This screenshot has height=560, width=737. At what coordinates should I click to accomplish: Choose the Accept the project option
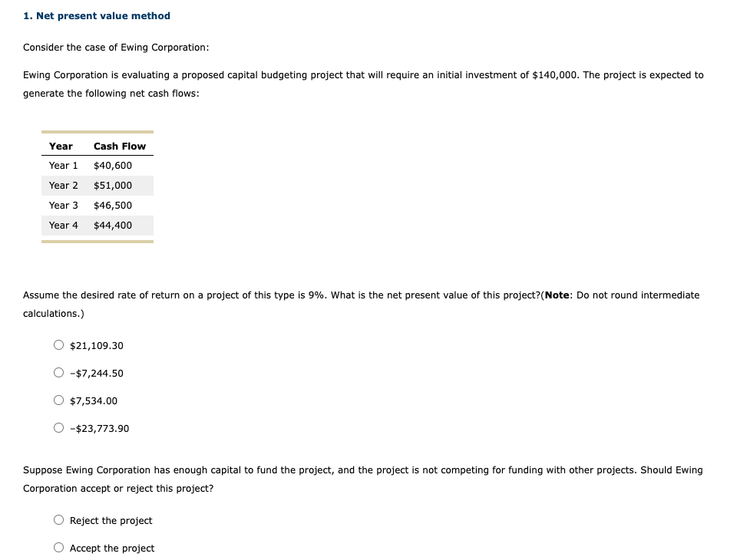[59, 547]
